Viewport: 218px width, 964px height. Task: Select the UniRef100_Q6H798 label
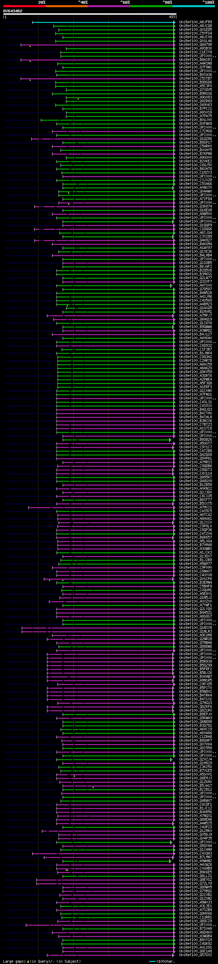[196, 44]
